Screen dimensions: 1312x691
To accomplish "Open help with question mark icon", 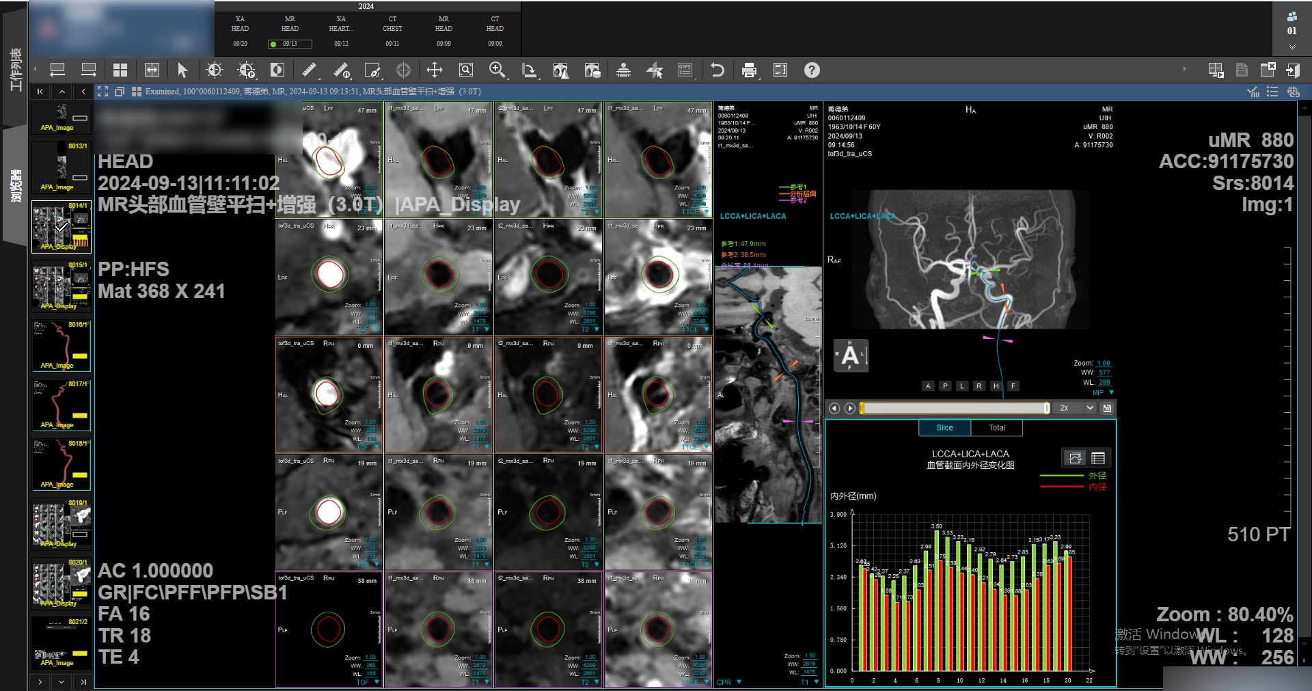I will [x=811, y=70].
